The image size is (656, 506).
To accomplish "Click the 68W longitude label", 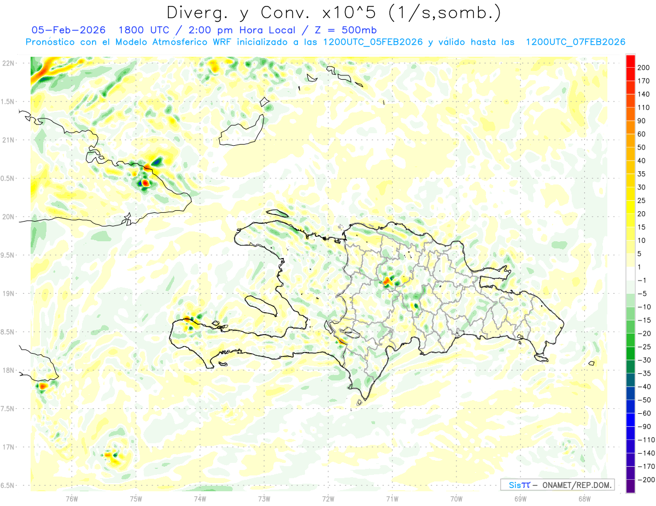I will pyautogui.click(x=584, y=498).
